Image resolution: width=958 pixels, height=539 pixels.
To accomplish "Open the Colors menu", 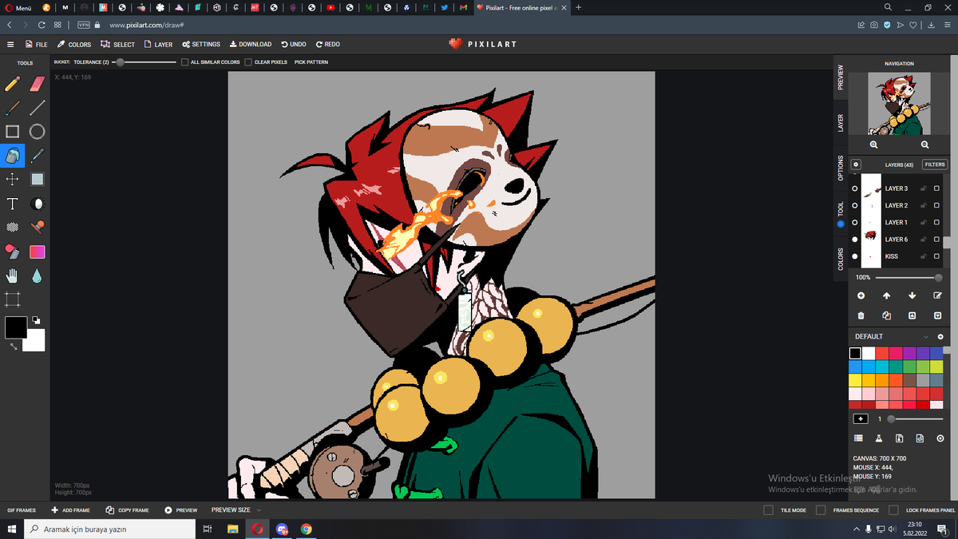I will point(74,45).
